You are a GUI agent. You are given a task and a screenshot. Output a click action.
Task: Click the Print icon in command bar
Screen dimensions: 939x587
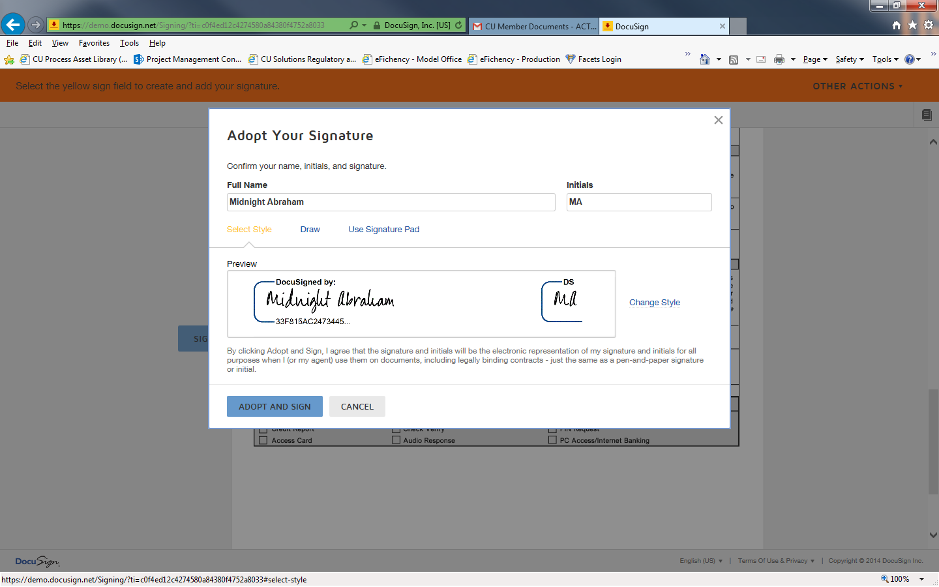(x=779, y=59)
